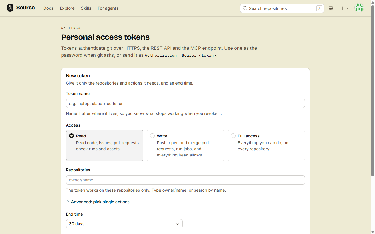This screenshot has height=234, width=375.
Task: Select the Full access radio
Action: pyautogui.click(x=233, y=136)
